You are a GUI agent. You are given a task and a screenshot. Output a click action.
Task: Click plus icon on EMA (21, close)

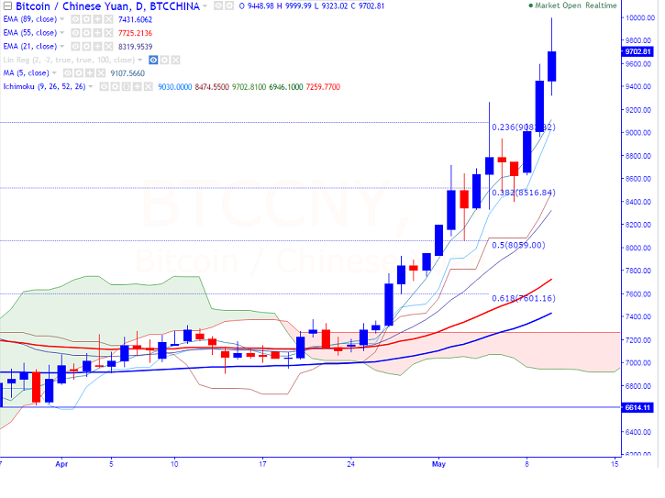coord(97,47)
